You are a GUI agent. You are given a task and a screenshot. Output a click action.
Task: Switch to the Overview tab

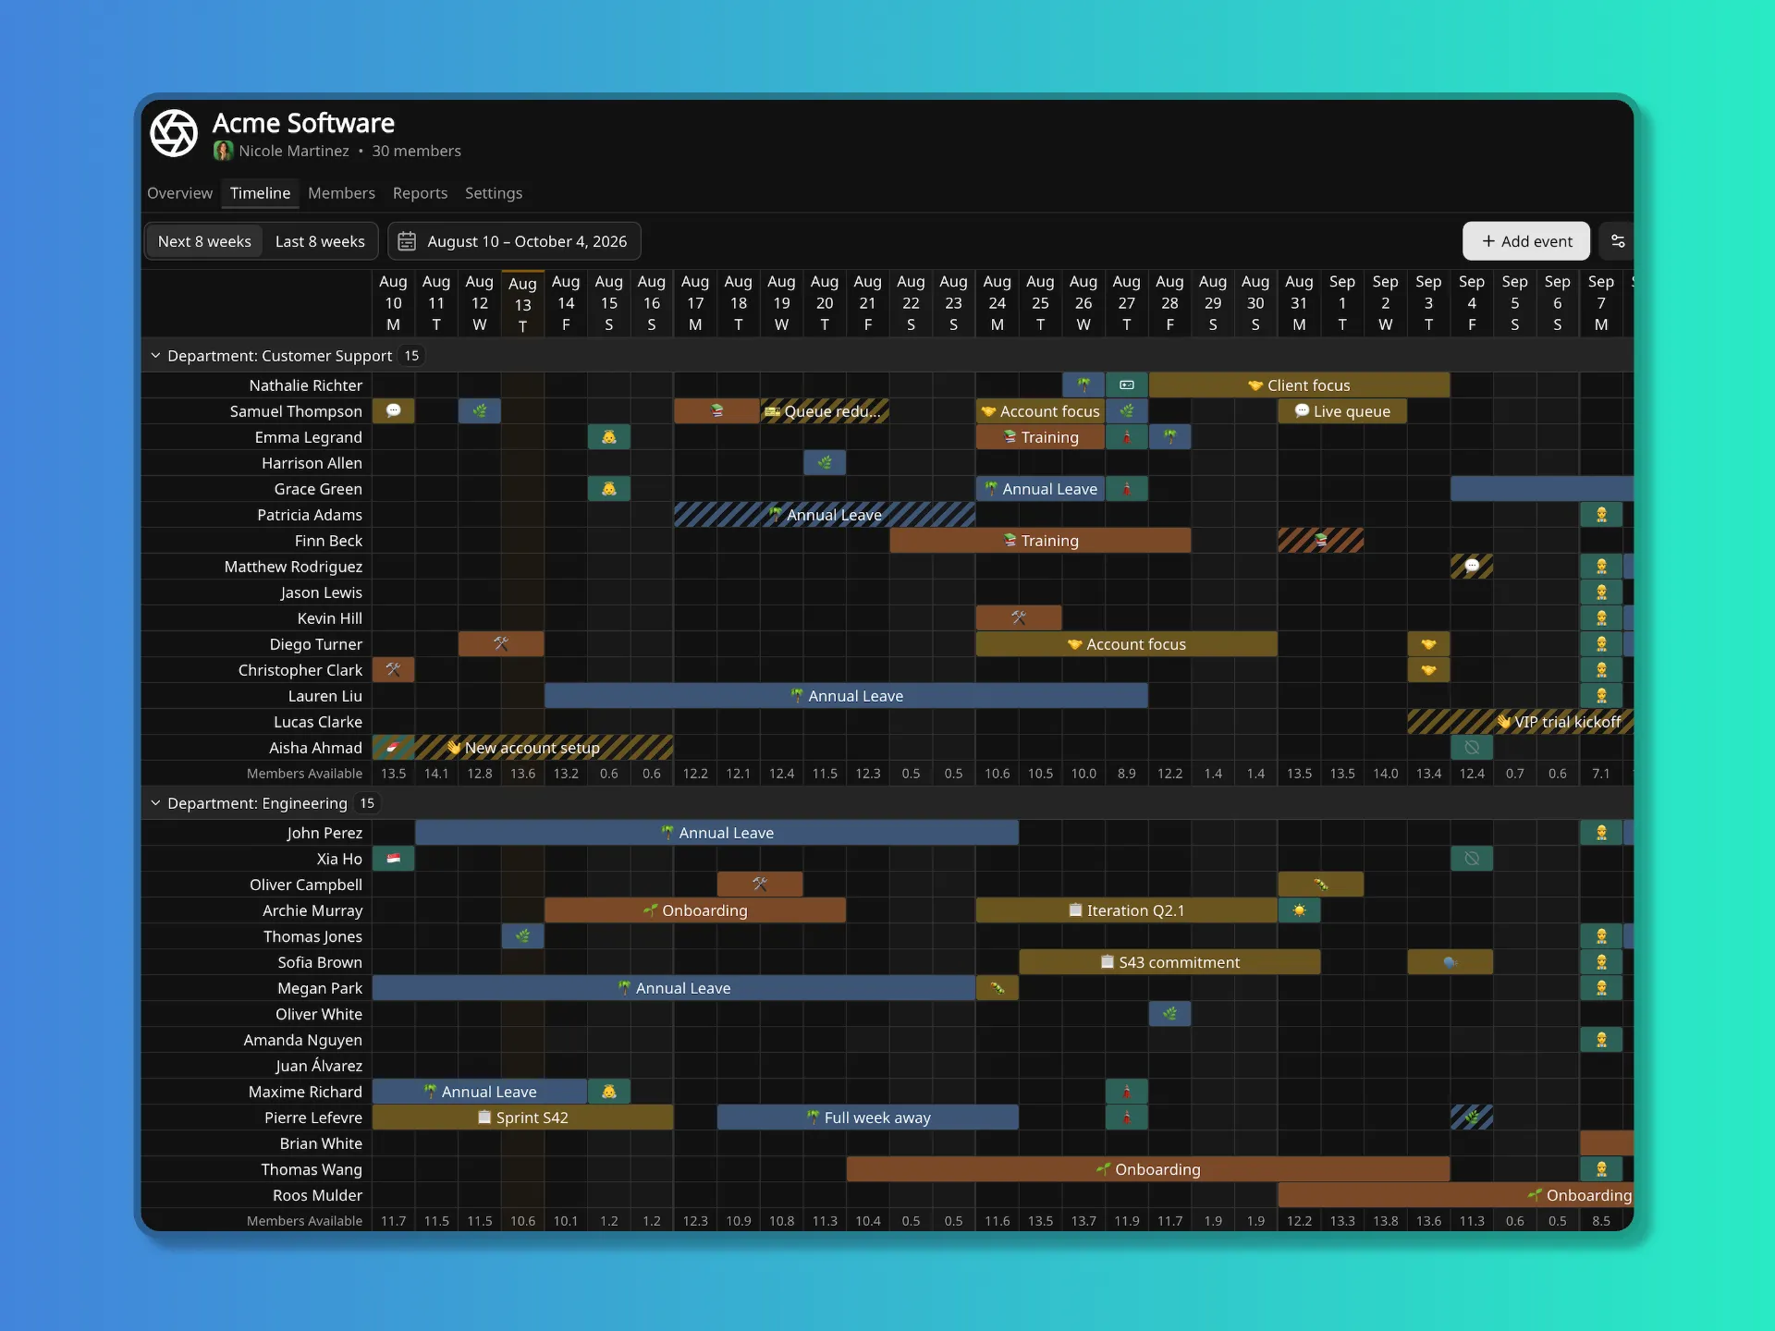point(179,193)
